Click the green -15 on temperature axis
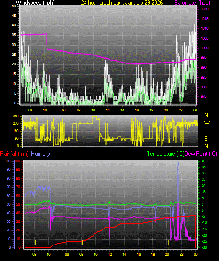 [x=204, y=229]
